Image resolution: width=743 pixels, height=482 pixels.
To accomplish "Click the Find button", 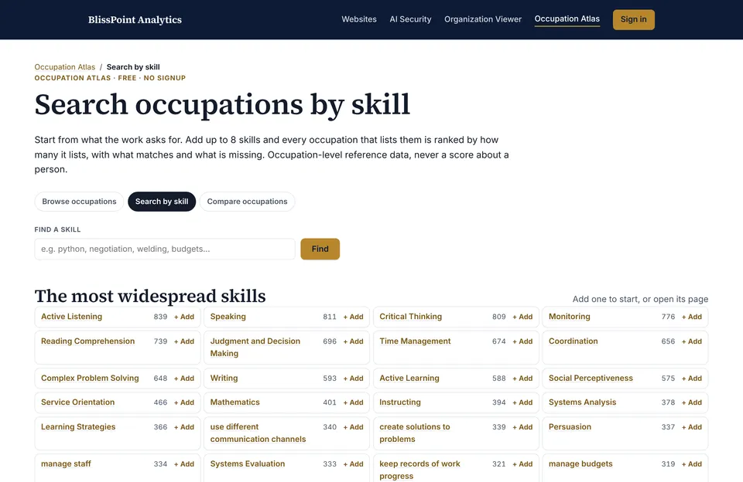I will tap(320, 249).
